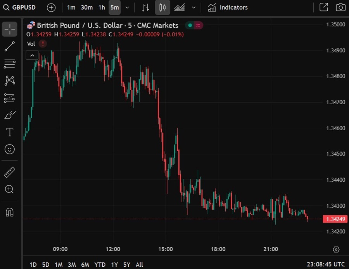349x269 pixels.
Task: Select the Text annotation tool
Action: point(10,132)
